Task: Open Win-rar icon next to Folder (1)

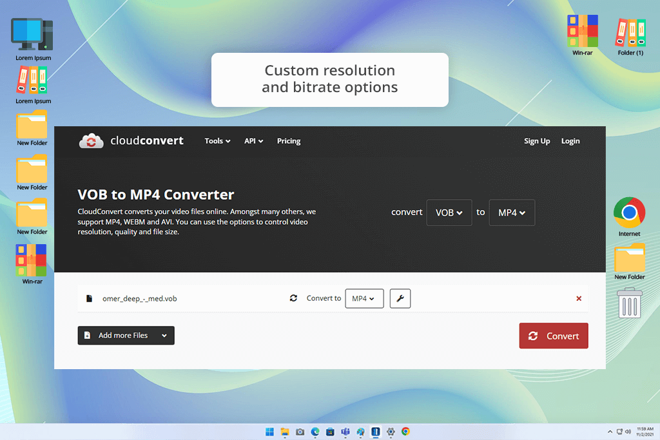Action: point(583,31)
